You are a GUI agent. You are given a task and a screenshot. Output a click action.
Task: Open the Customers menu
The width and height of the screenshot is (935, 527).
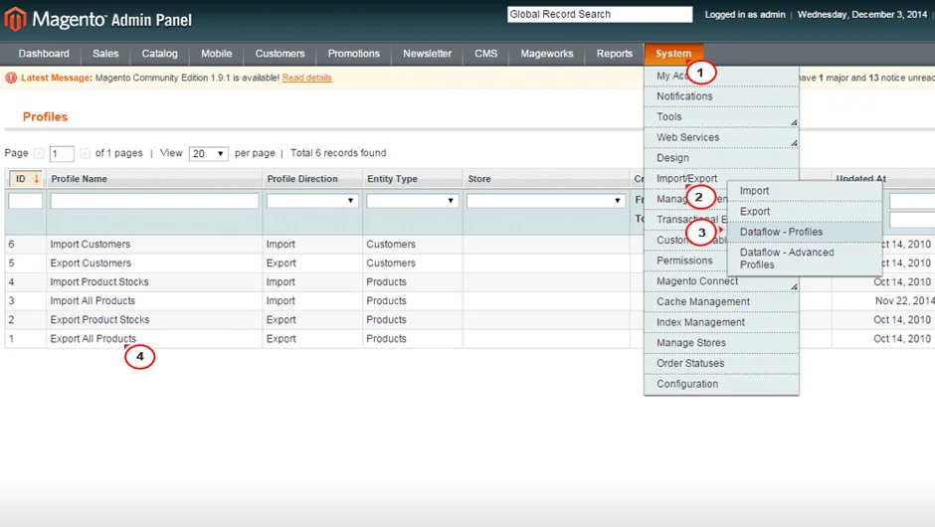click(280, 54)
